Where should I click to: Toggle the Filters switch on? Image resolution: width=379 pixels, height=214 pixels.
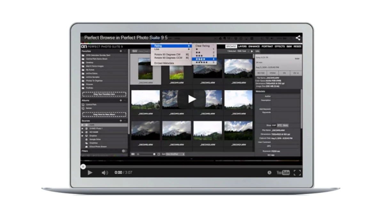tap(124, 151)
